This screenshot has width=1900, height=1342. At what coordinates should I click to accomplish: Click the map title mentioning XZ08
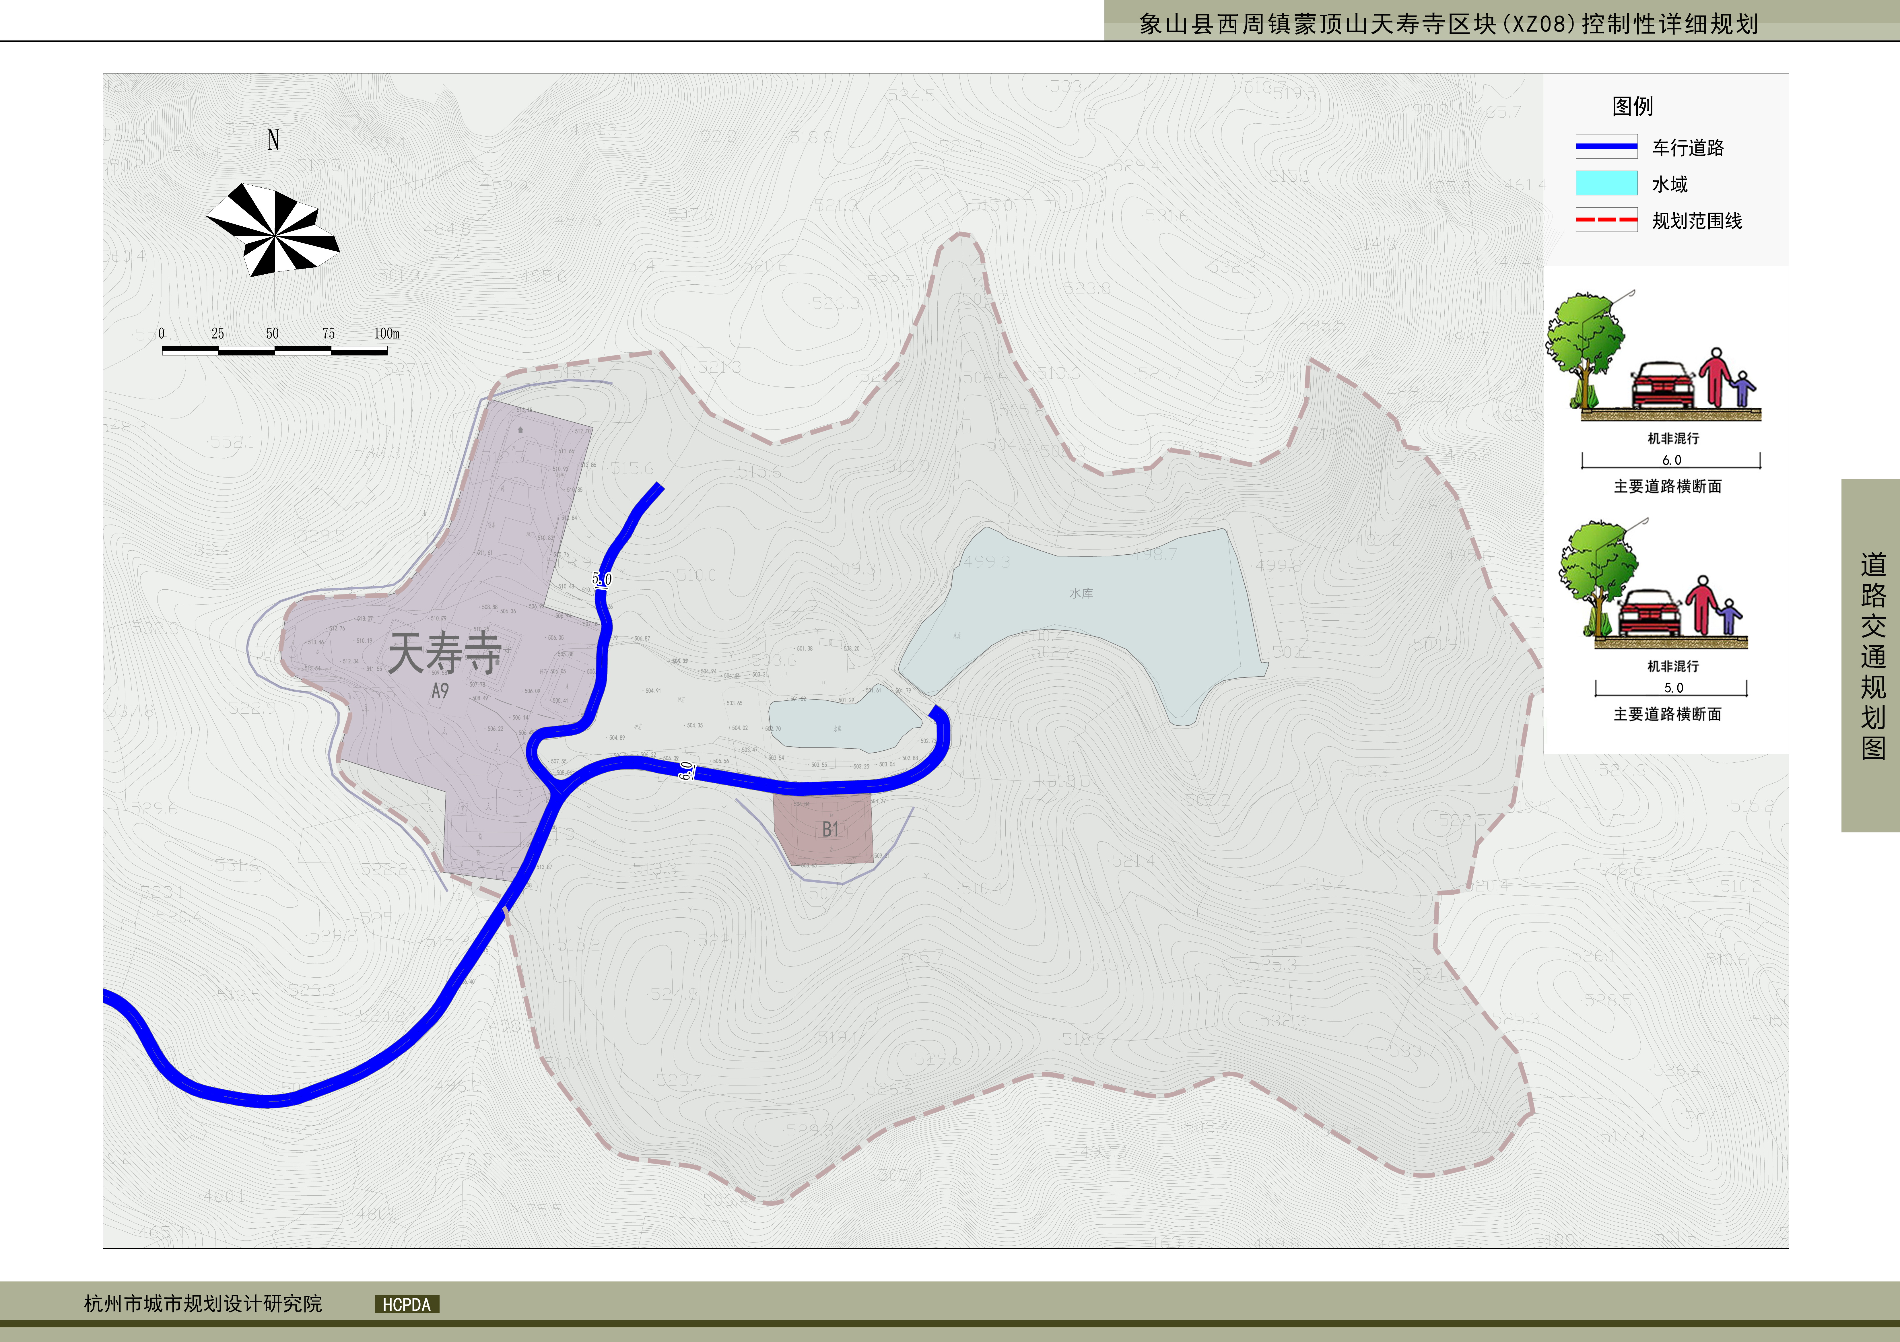pos(1449,24)
